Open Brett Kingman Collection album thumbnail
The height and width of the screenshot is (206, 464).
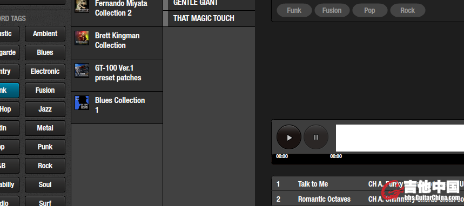tap(82, 38)
